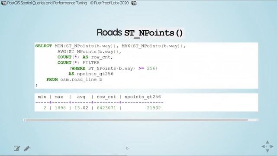Screen dimensions: 277x156
Task: Click the avg result value 13.02
Action: [x=81, y=108]
